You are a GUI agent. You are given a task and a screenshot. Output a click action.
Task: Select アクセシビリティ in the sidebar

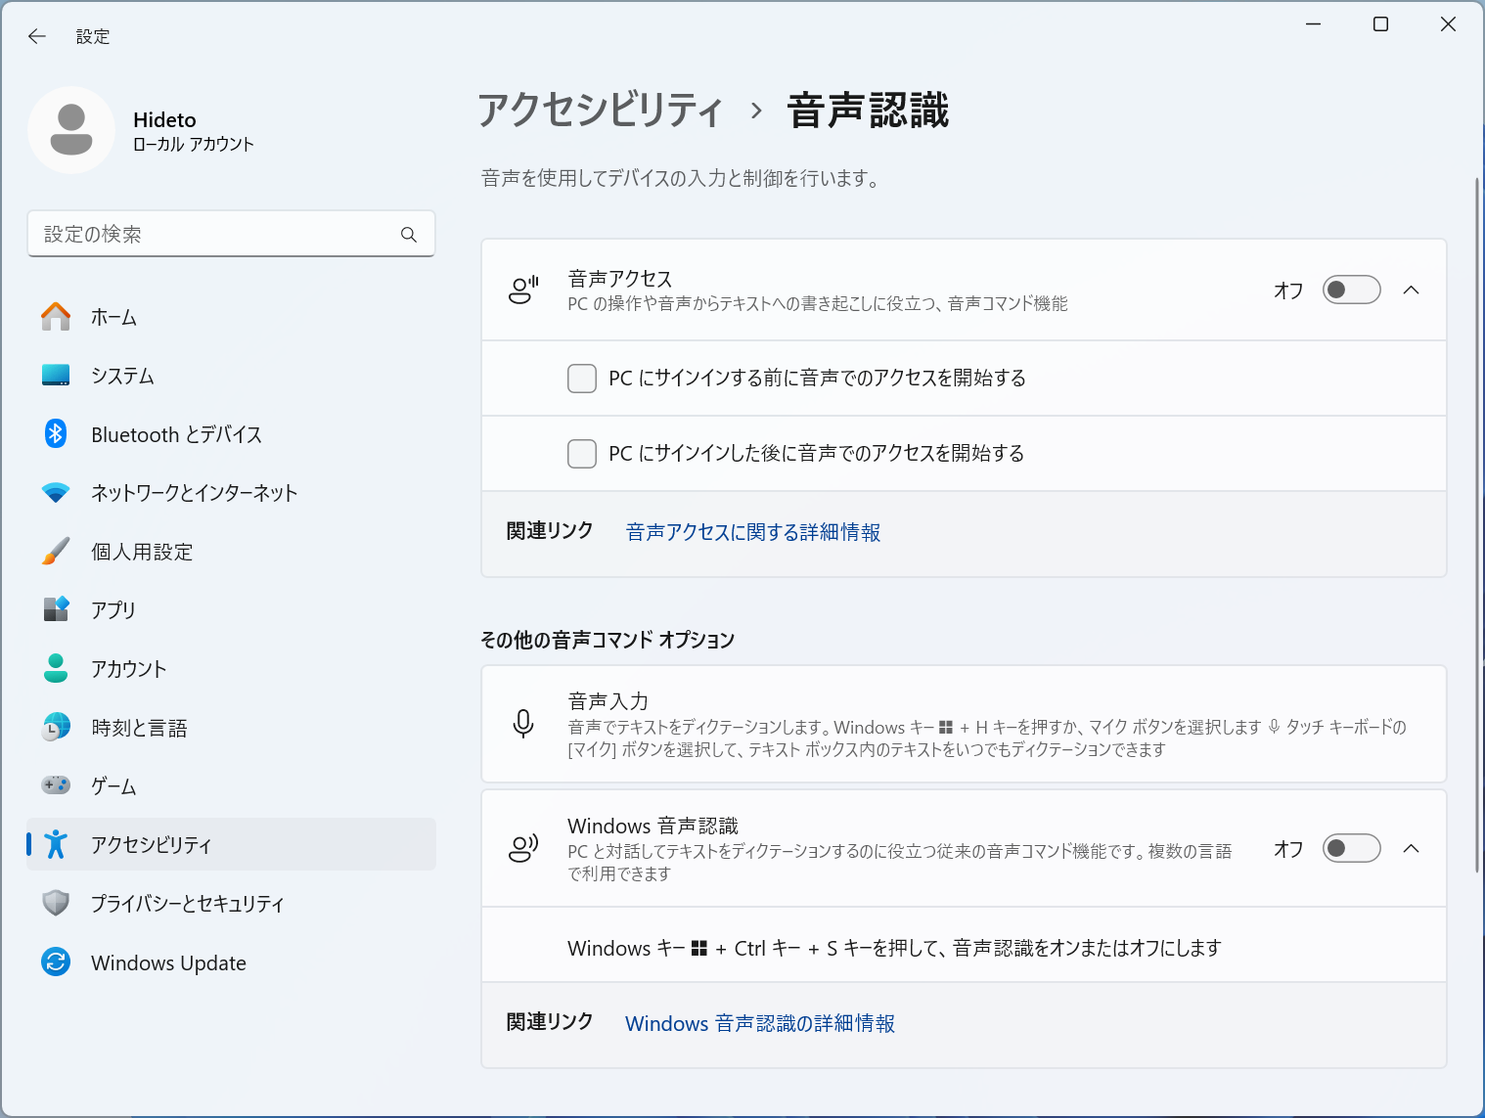tap(150, 844)
